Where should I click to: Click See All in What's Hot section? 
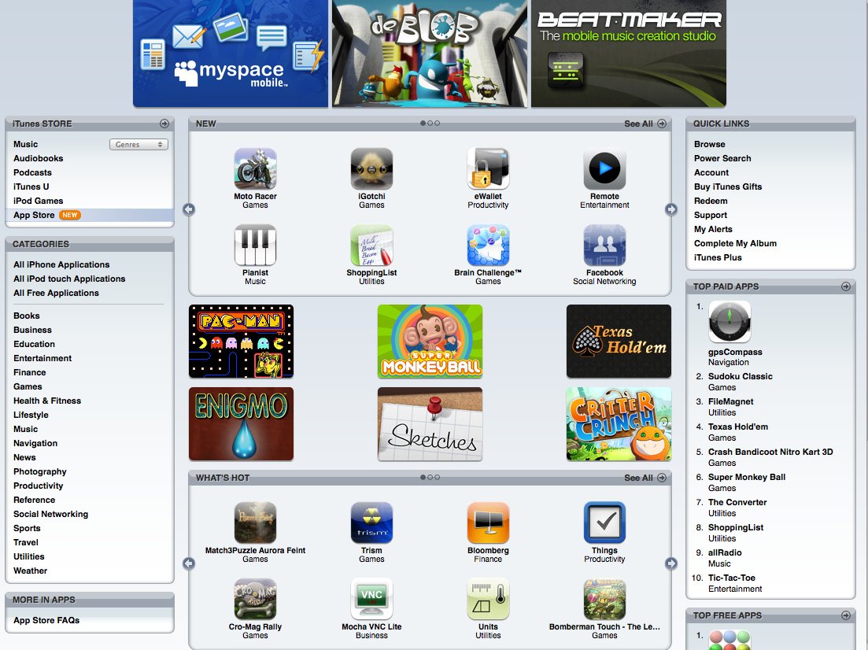[x=645, y=478]
